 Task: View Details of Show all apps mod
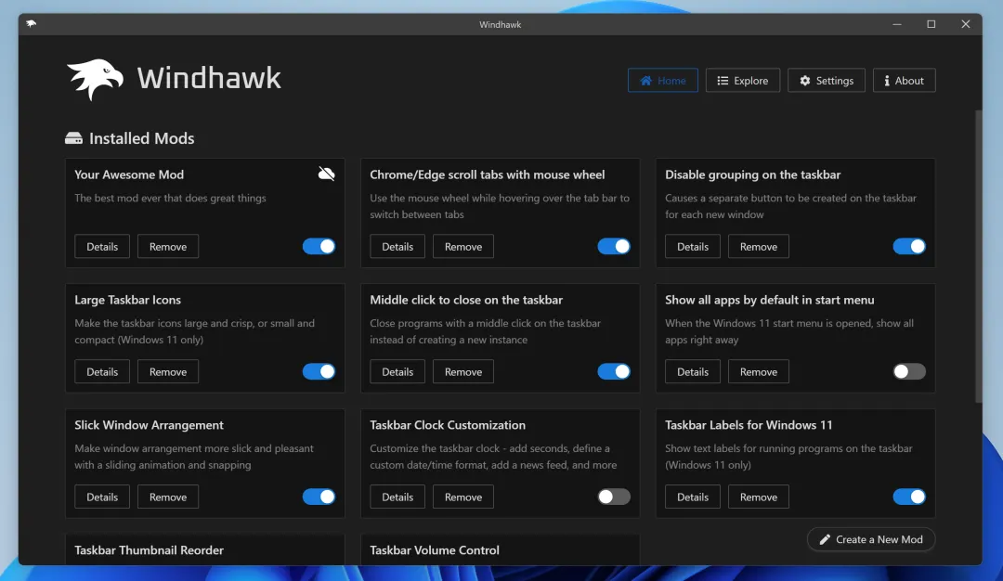pos(693,372)
